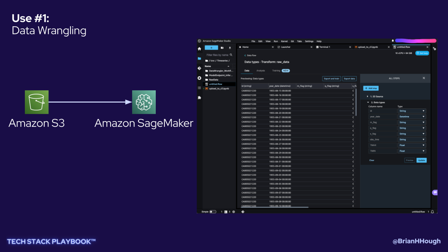Switch to the Training tab
This screenshot has height=252, width=448.
276,70
